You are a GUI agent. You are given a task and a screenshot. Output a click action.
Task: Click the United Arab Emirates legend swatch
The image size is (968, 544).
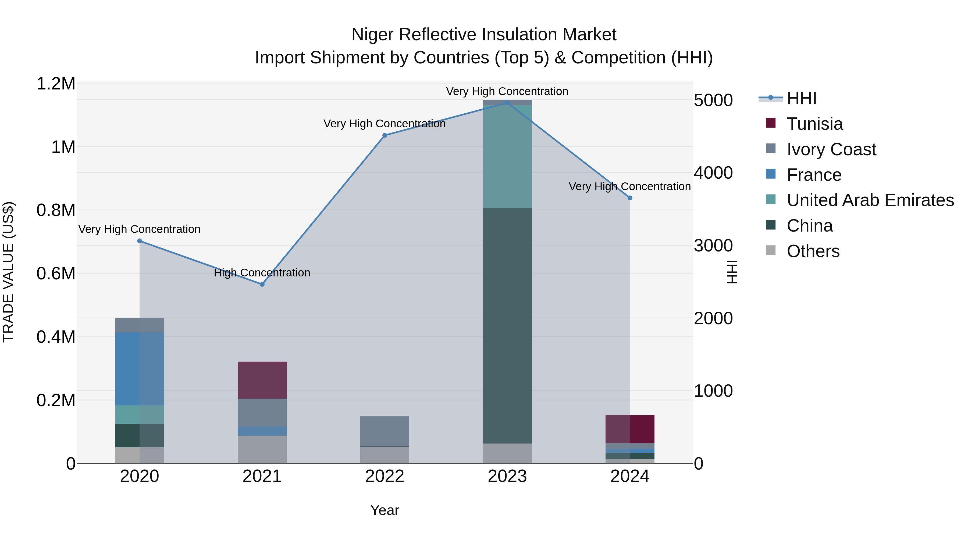click(770, 199)
